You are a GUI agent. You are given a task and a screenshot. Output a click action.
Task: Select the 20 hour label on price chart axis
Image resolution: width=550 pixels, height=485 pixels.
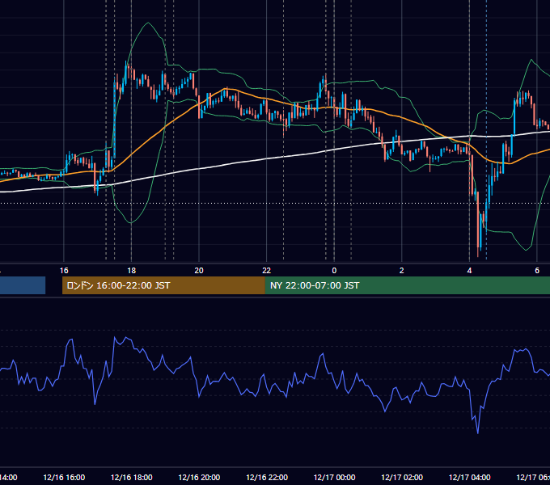point(199,271)
